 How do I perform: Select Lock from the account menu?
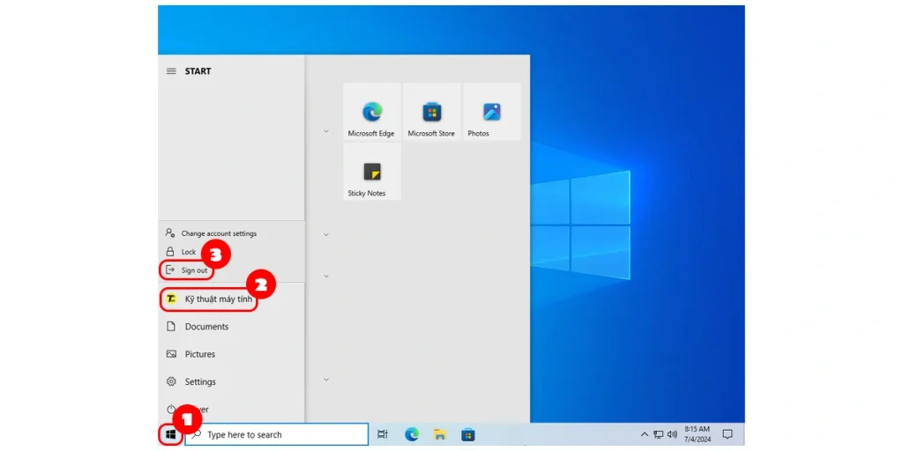[189, 252]
